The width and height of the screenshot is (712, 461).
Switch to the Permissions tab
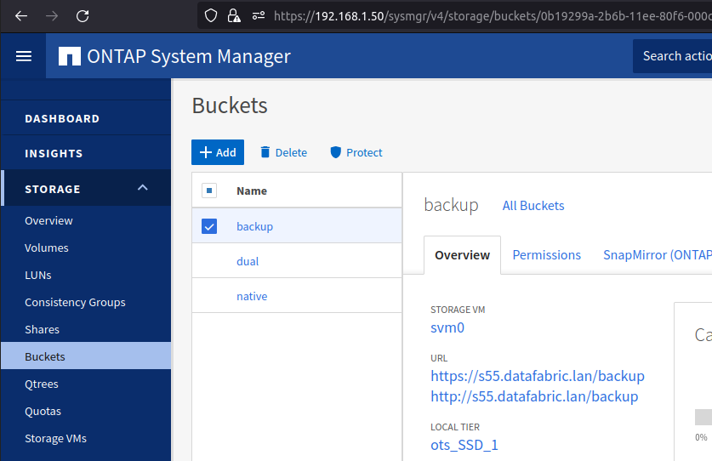click(547, 255)
